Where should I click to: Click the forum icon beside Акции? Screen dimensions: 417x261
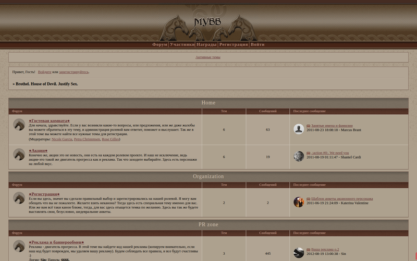(x=19, y=154)
